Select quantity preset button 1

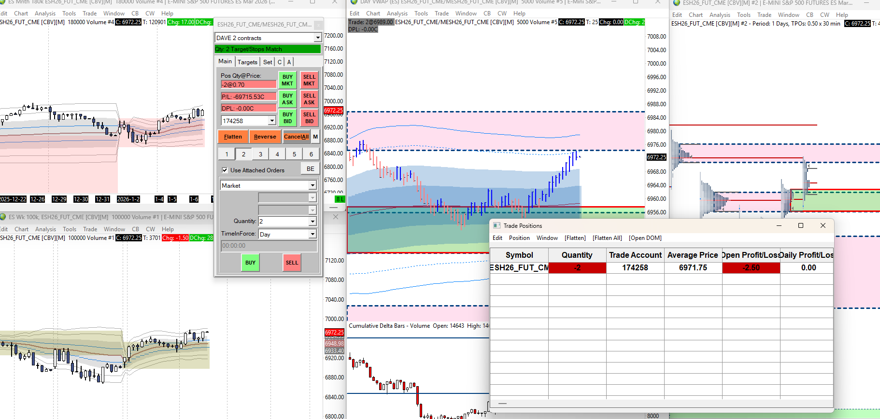pyautogui.click(x=227, y=154)
